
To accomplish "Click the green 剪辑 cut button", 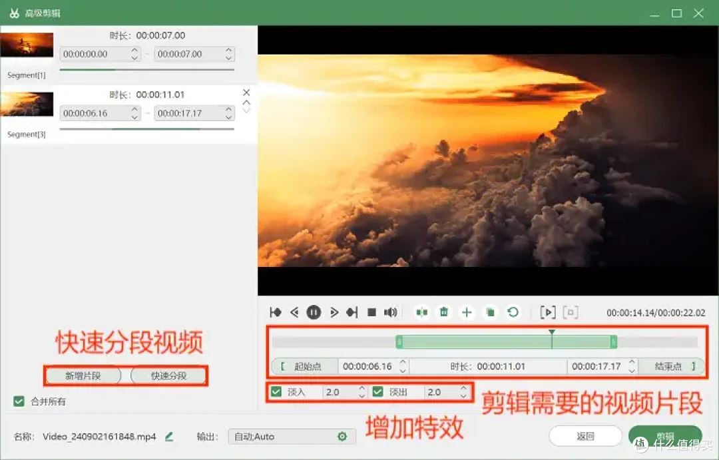I will 665,436.
